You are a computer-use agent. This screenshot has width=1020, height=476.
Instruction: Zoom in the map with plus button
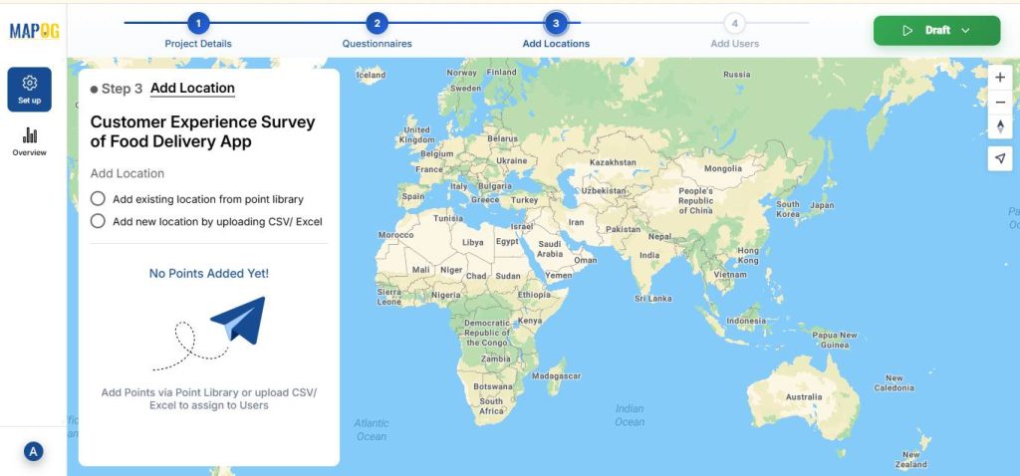click(1000, 78)
